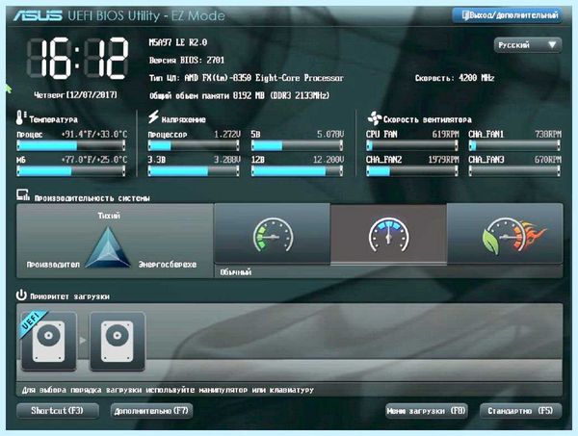Click the CHA_FAN1 speed bar
This screenshot has width=578, height=436.
point(514,146)
